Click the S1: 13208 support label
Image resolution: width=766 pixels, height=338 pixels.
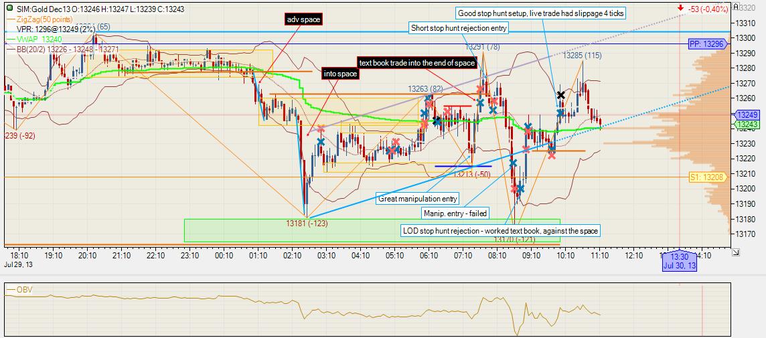[709, 177]
